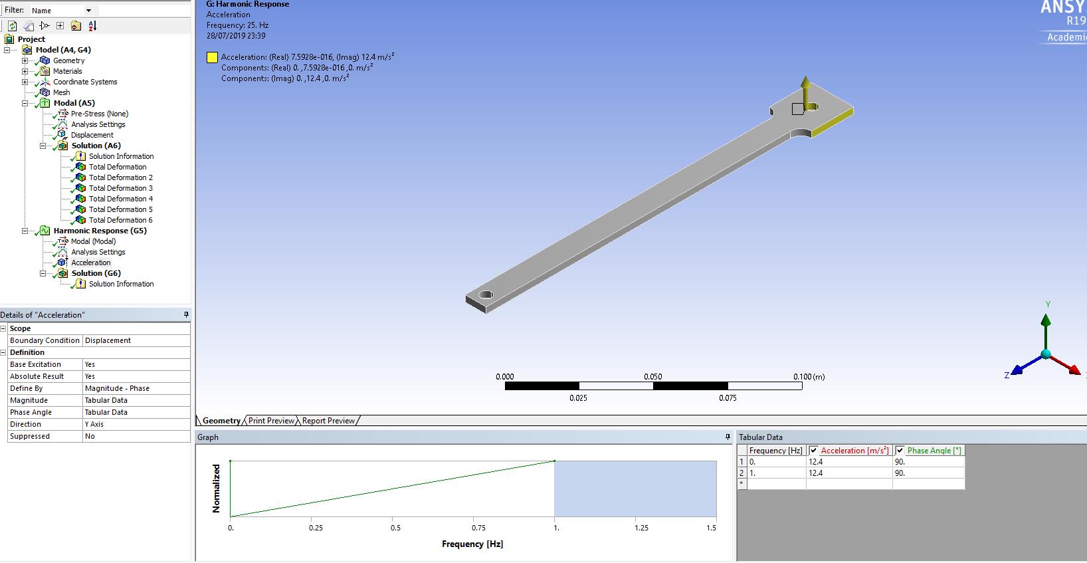
Task: Select Total Deformation 6 result
Action: click(120, 220)
